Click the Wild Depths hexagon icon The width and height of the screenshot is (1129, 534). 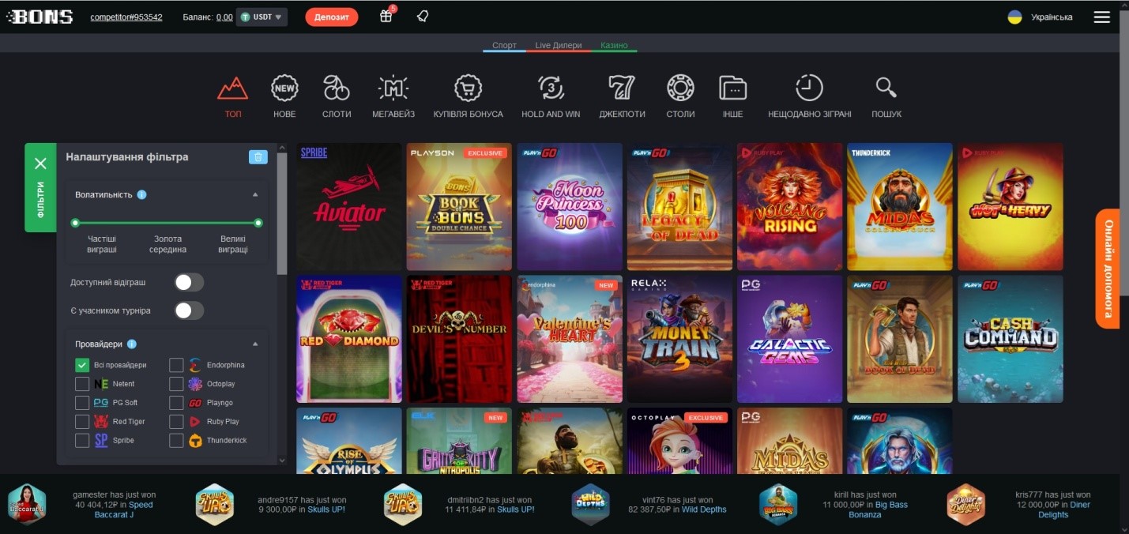590,504
